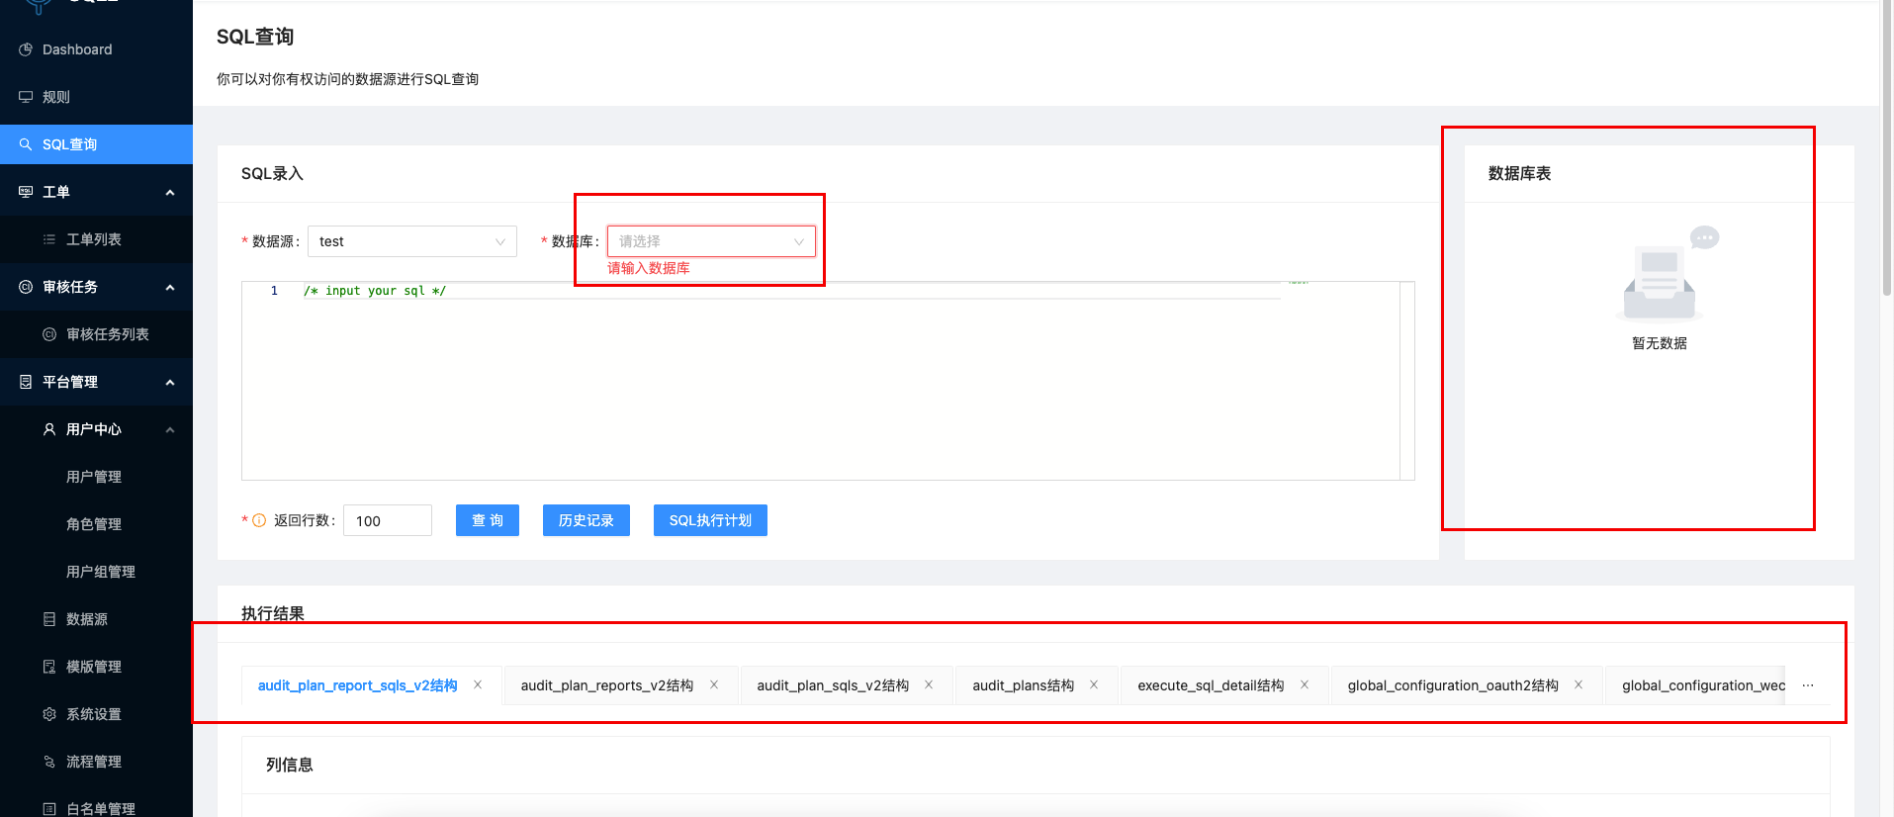Switch to audit_plan_sqls_v2结构 tab
The width and height of the screenshot is (1894, 817).
[x=833, y=685]
